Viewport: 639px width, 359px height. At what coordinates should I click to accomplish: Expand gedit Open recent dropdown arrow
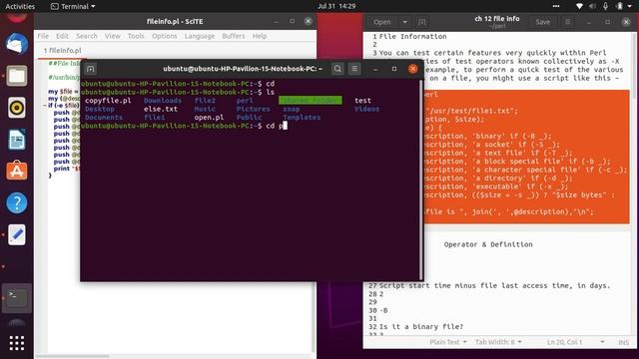click(404, 22)
